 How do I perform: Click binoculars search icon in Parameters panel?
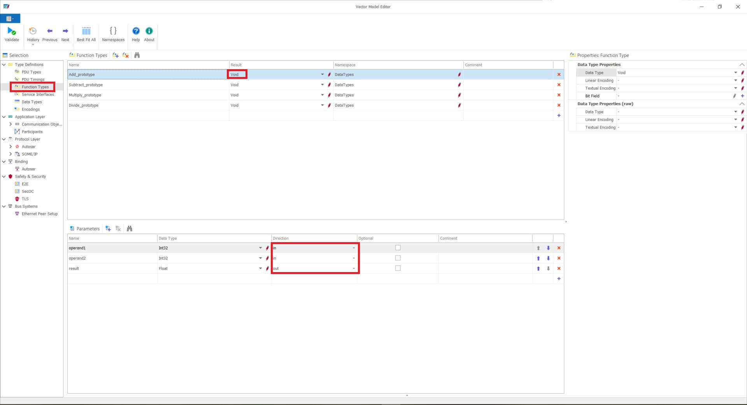[x=130, y=229]
